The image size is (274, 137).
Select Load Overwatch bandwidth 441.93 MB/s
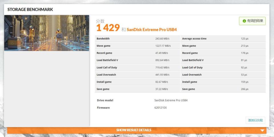[162, 75]
